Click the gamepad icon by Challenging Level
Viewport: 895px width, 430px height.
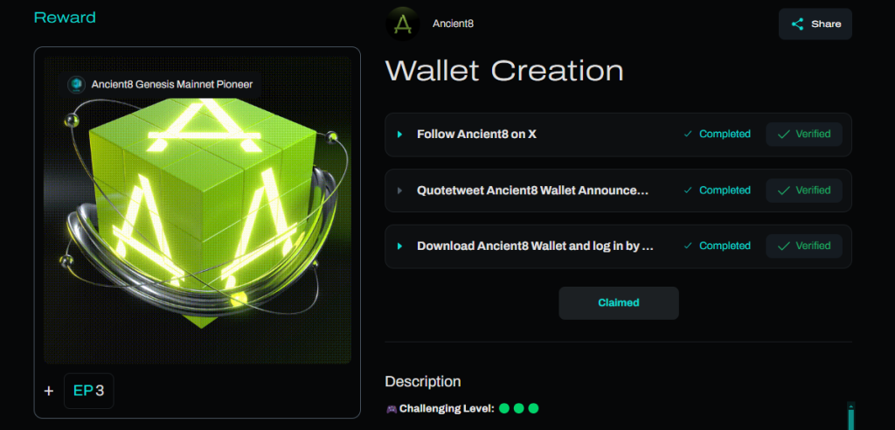[x=392, y=409]
